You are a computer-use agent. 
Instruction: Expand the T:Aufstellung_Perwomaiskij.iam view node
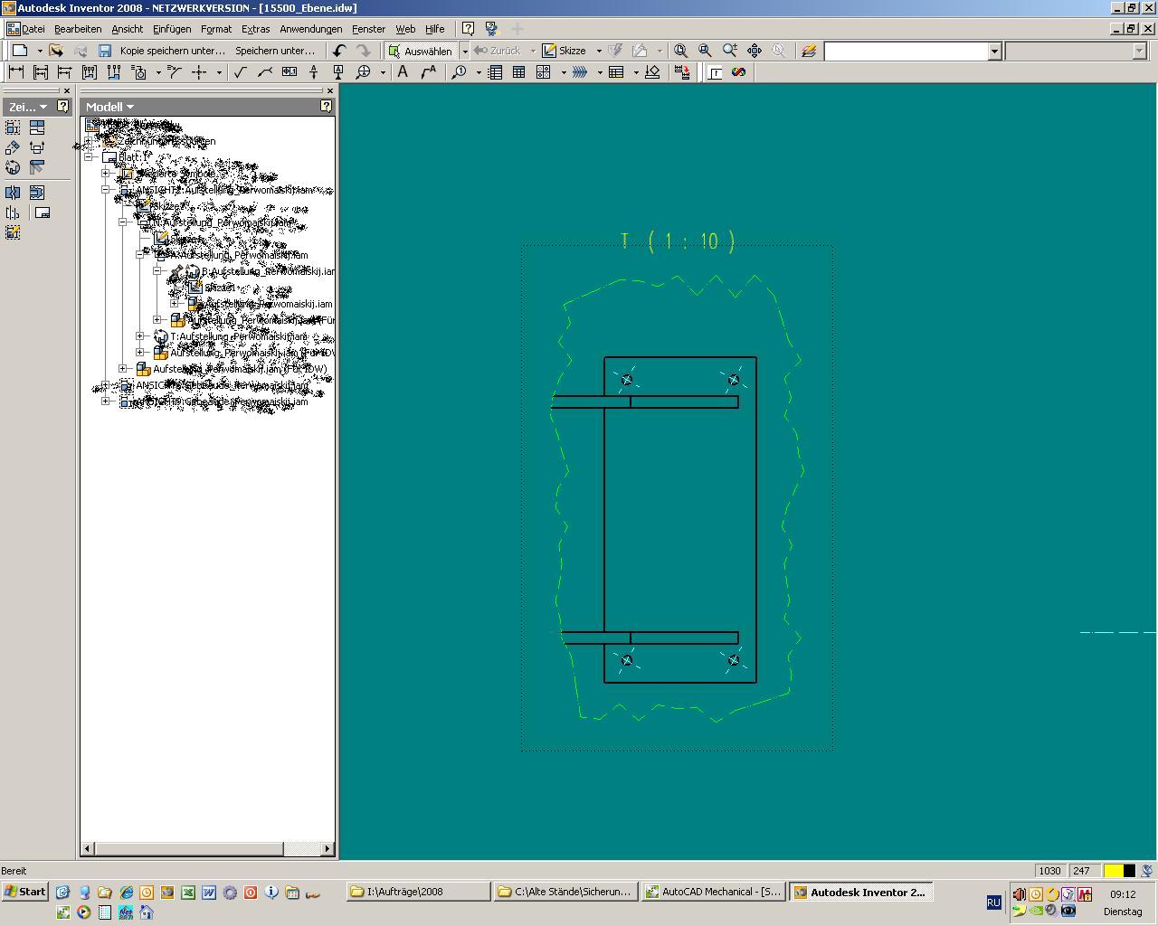(140, 336)
